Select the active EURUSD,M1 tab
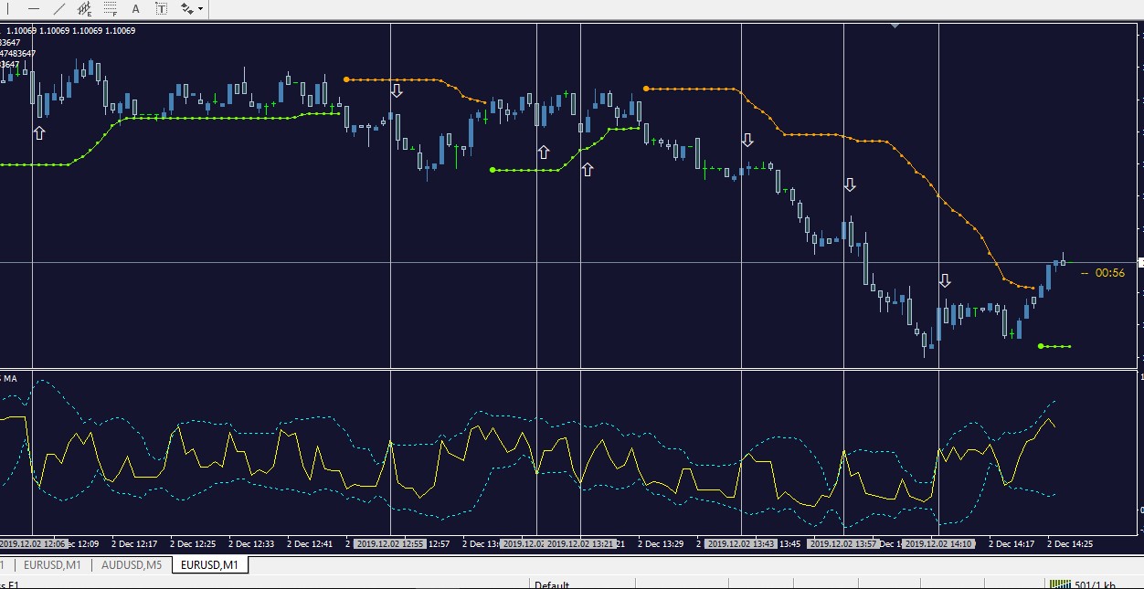 [x=209, y=565]
